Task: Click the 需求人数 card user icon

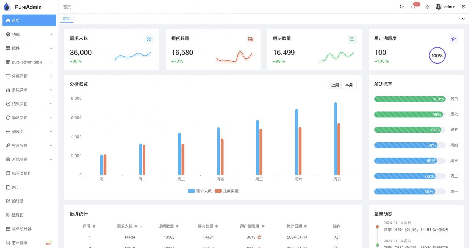Action: (149, 39)
